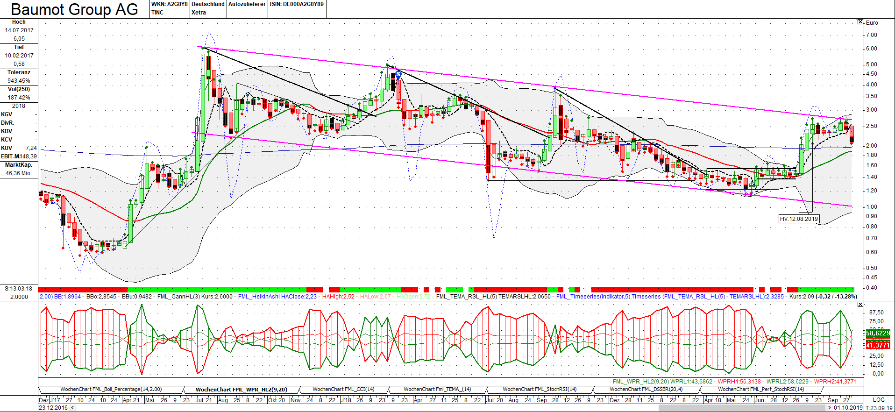This screenshot has width=895, height=412.
Task: Click the FML_GannHL(3) indicator legend
Action: 195,297
